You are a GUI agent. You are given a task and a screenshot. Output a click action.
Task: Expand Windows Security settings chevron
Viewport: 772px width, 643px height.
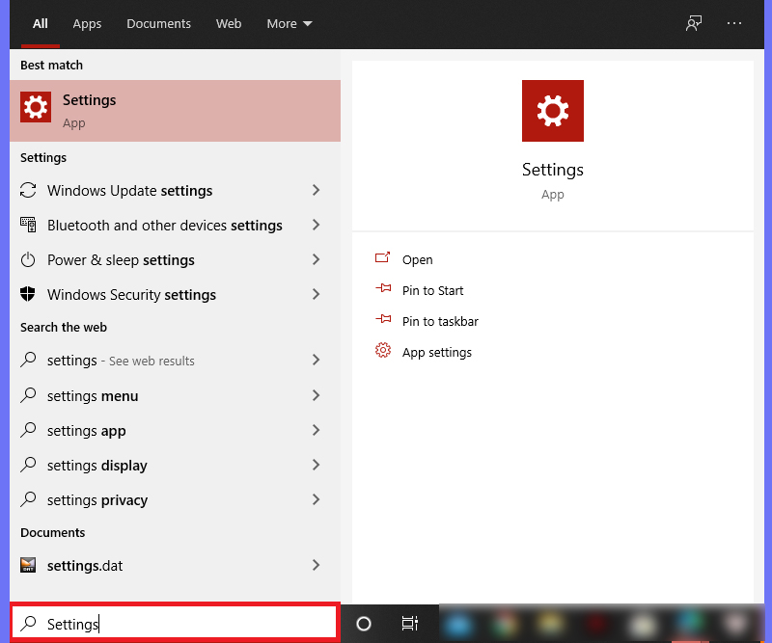pyautogui.click(x=317, y=294)
